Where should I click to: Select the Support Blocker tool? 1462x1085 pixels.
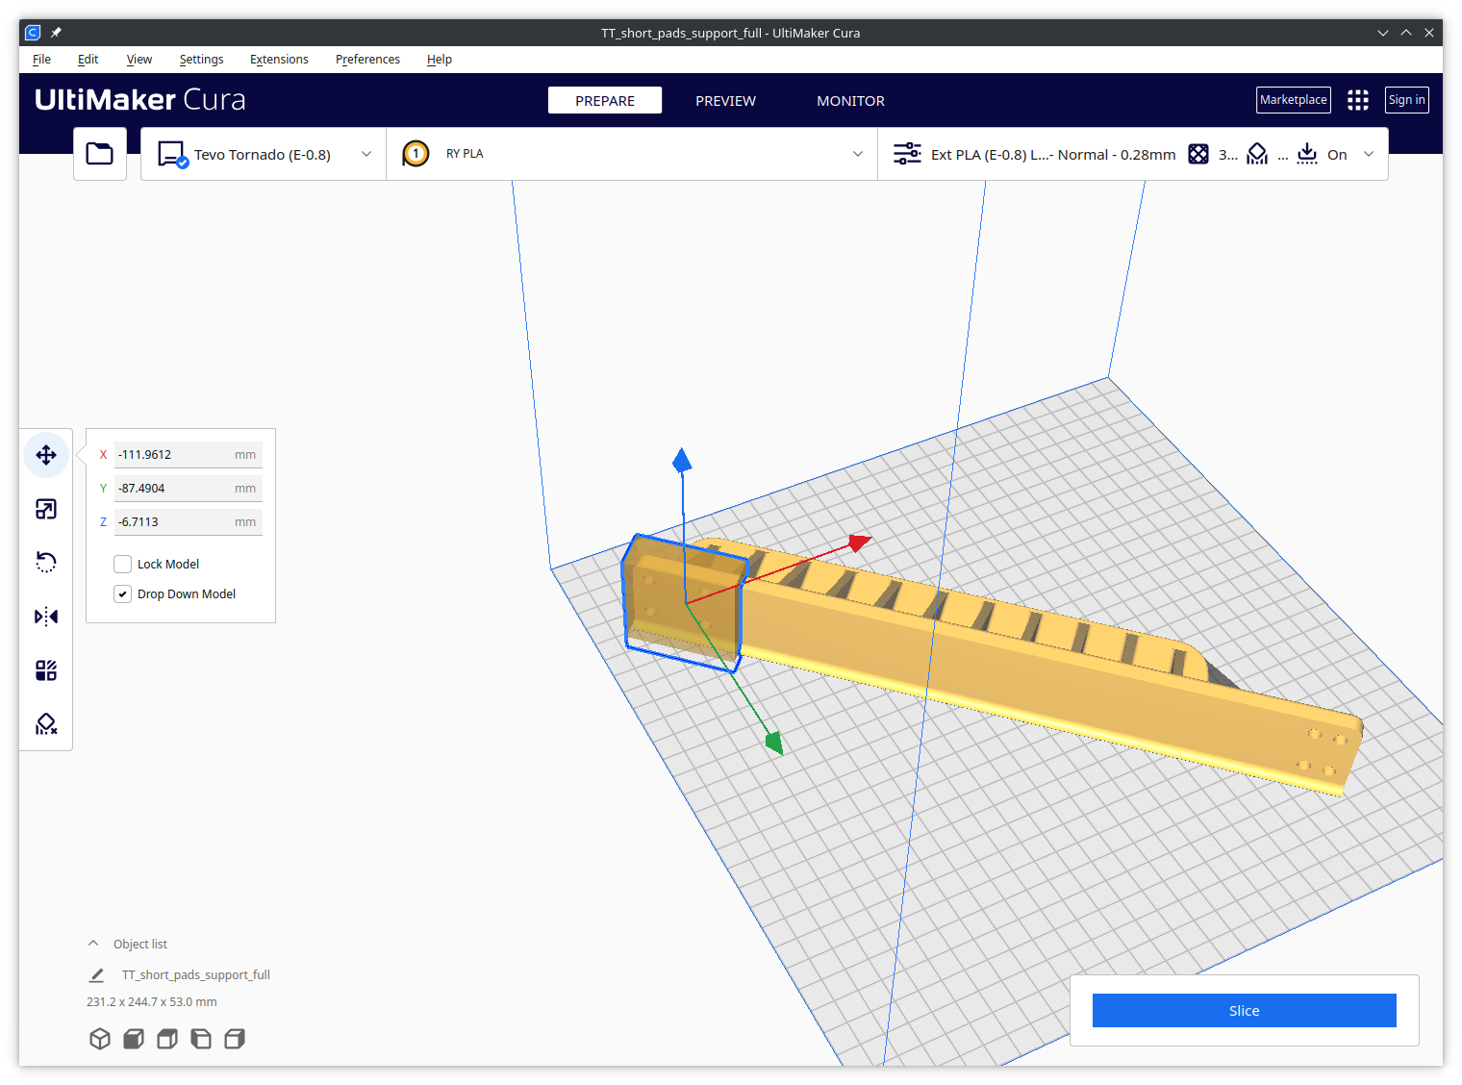coord(45,723)
